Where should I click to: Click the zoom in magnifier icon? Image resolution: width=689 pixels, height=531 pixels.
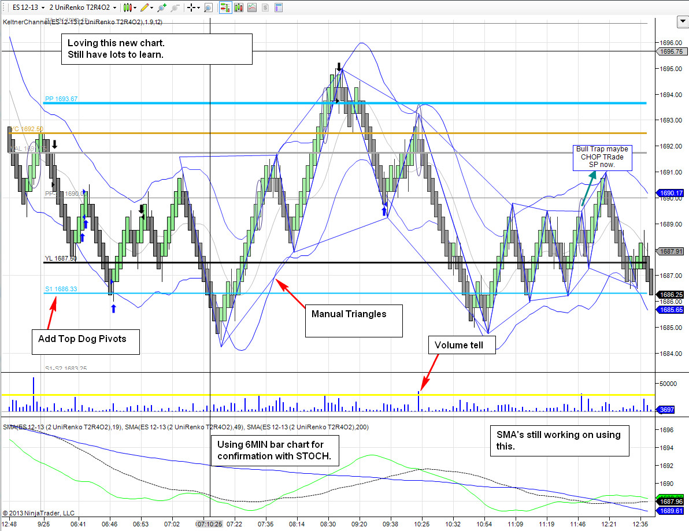click(162, 8)
